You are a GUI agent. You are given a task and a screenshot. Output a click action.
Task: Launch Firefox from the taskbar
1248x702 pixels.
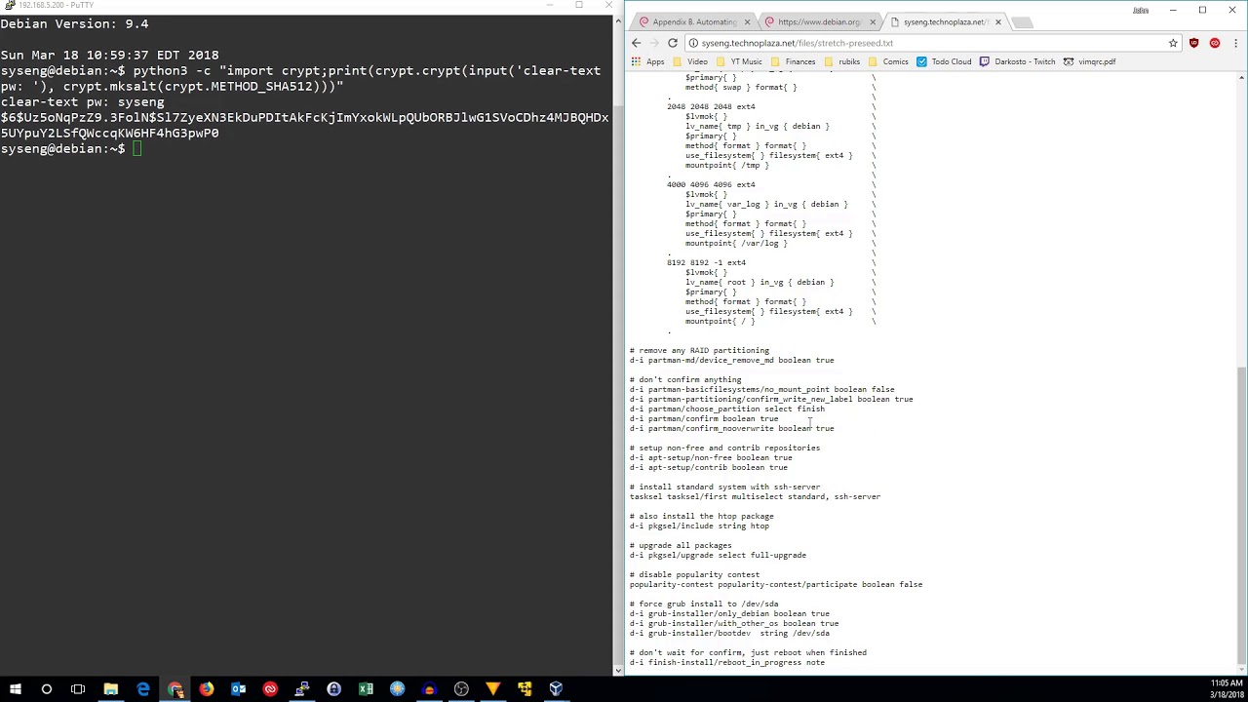[x=207, y=689]
